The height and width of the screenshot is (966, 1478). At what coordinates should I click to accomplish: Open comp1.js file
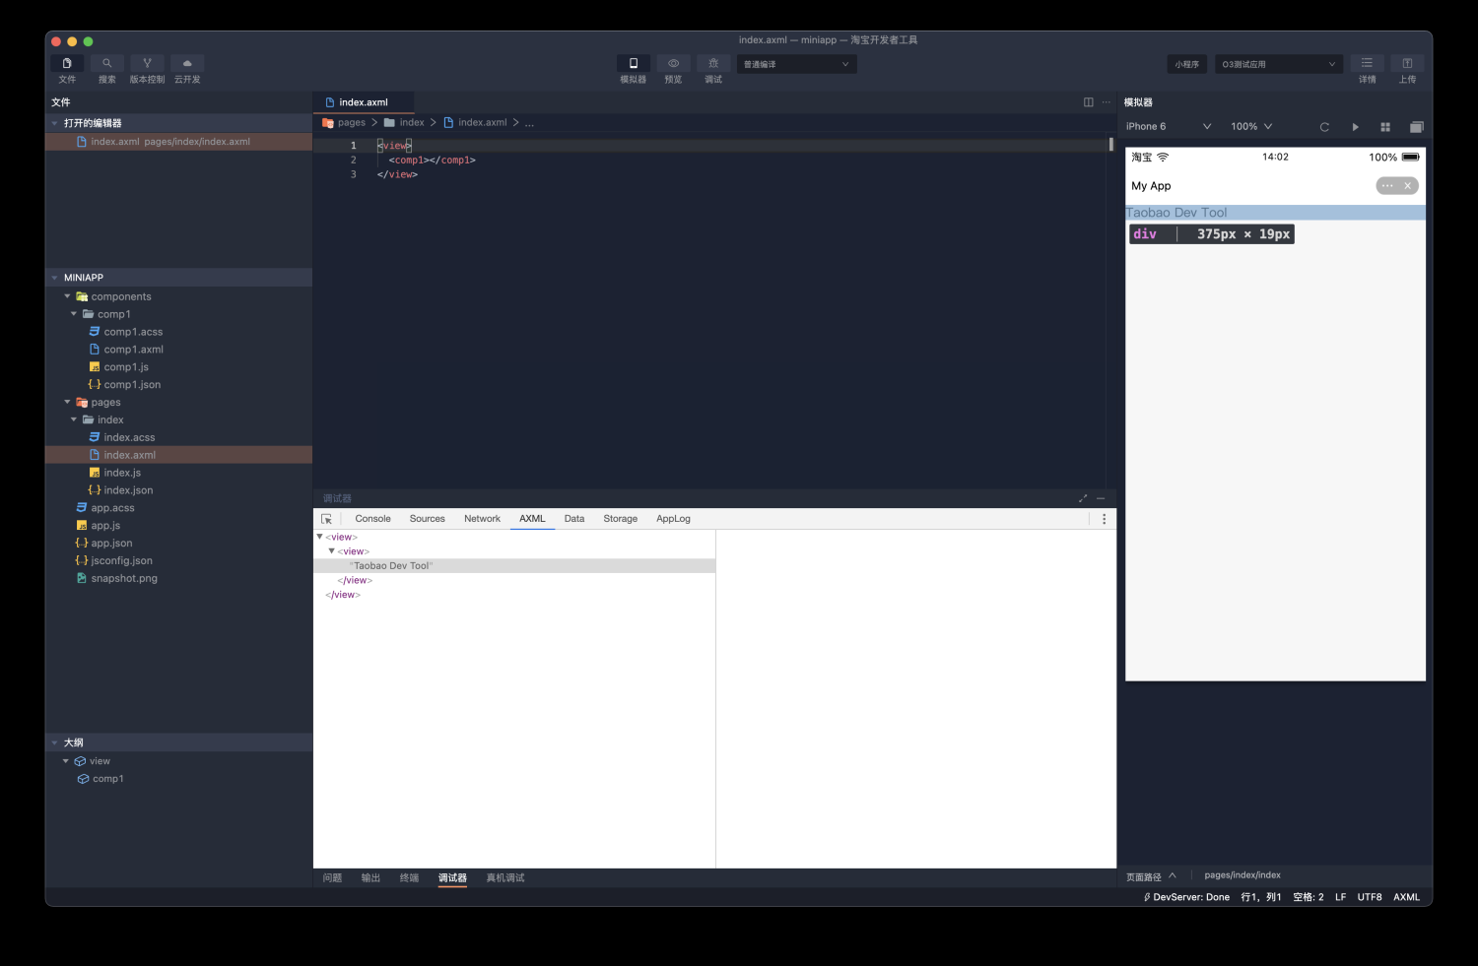coord(126,367)
